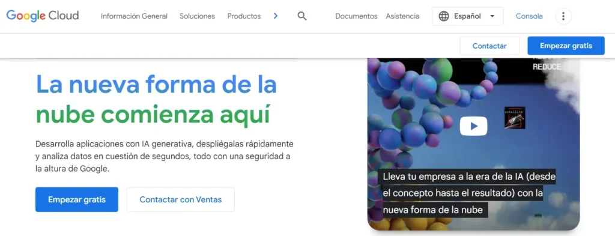This screenshot has height=236, width=615.
Task: Open the three-dot more options menu
Action: pos(563,16)
